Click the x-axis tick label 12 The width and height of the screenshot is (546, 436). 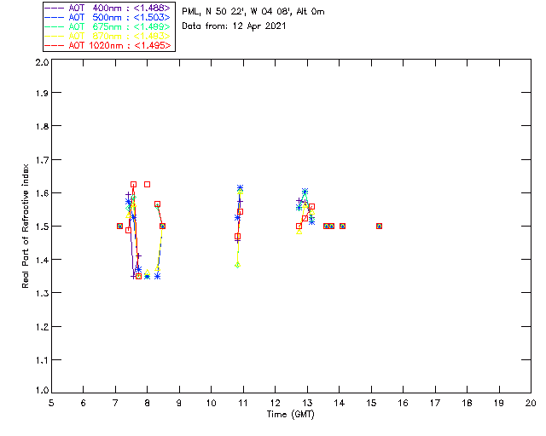click(x=275, y=403)
